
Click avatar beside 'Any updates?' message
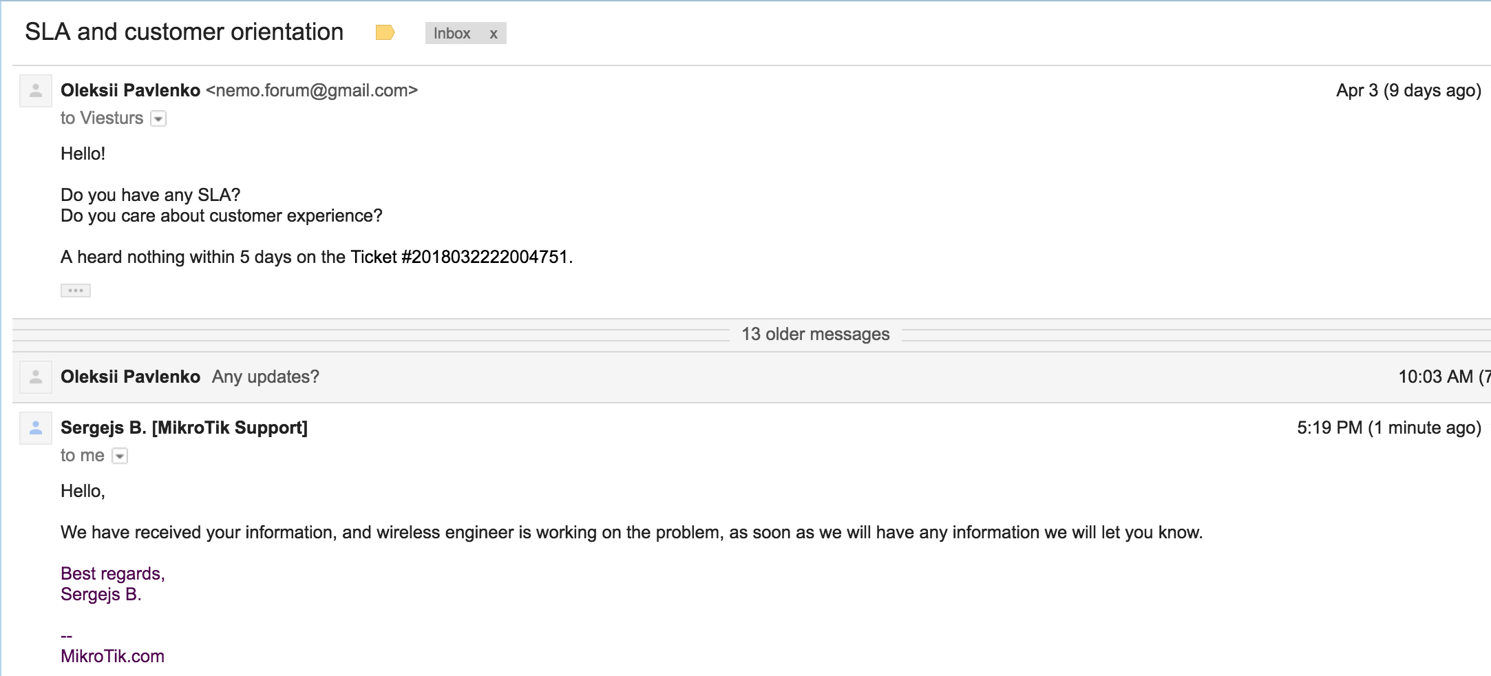tap(36, 377)
